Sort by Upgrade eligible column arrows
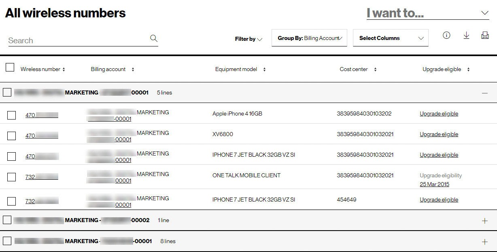Image resolution: width=497 pixels, height=252 pixels. coord(468,69)
